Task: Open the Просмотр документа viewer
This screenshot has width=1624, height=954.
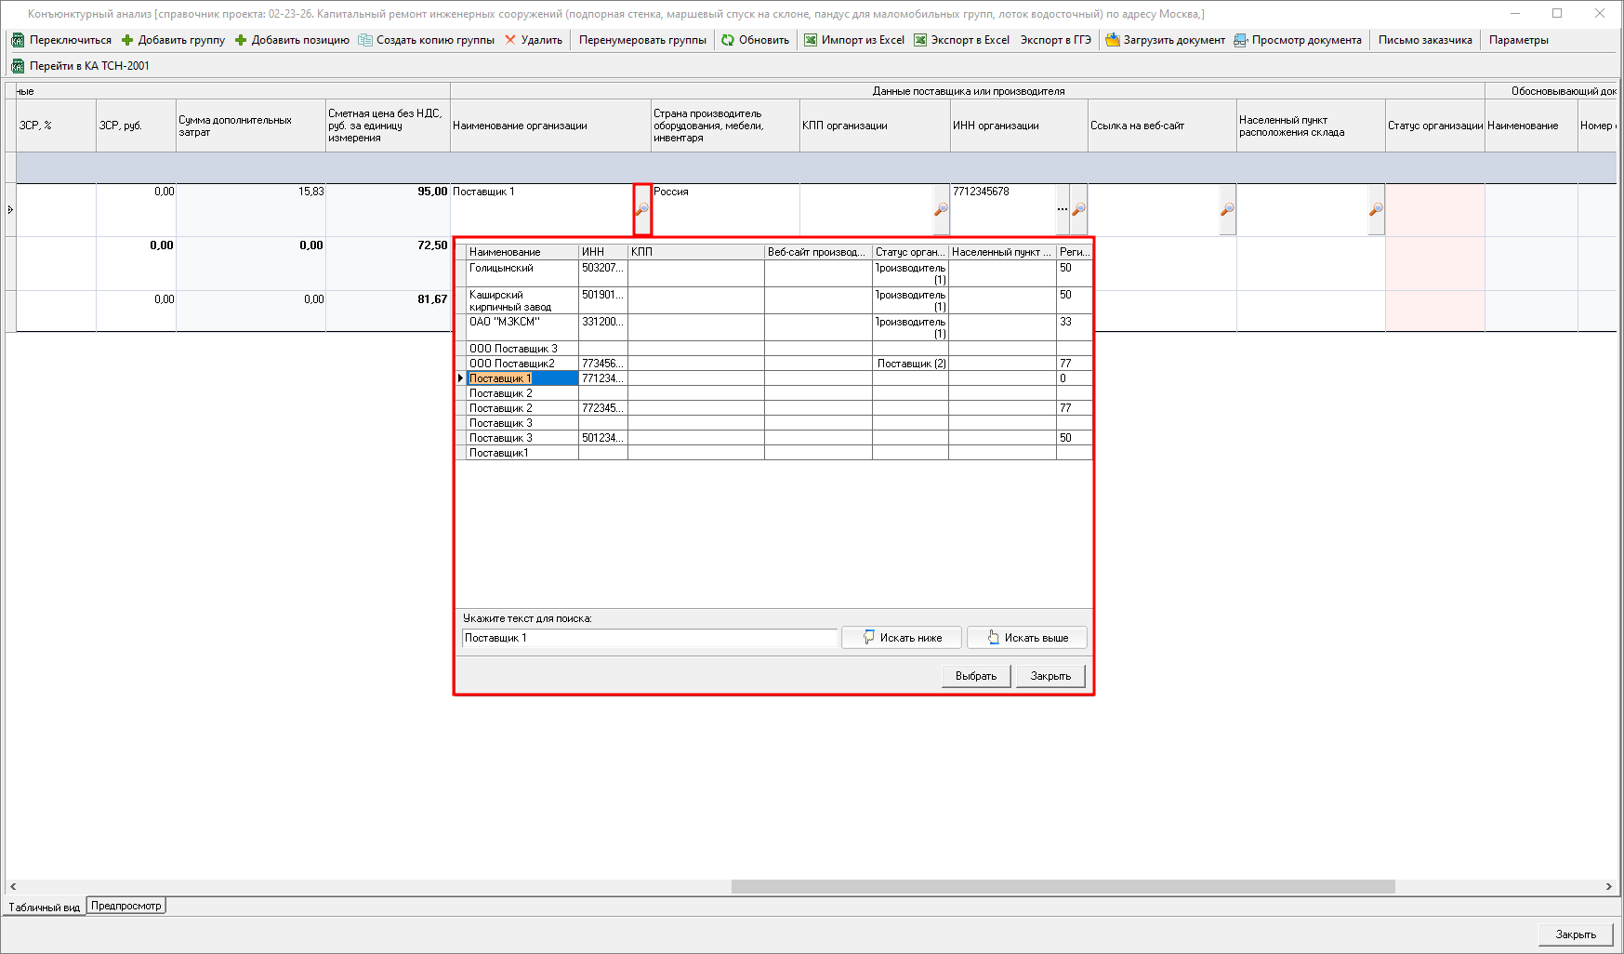Action: pos(1298,40)
